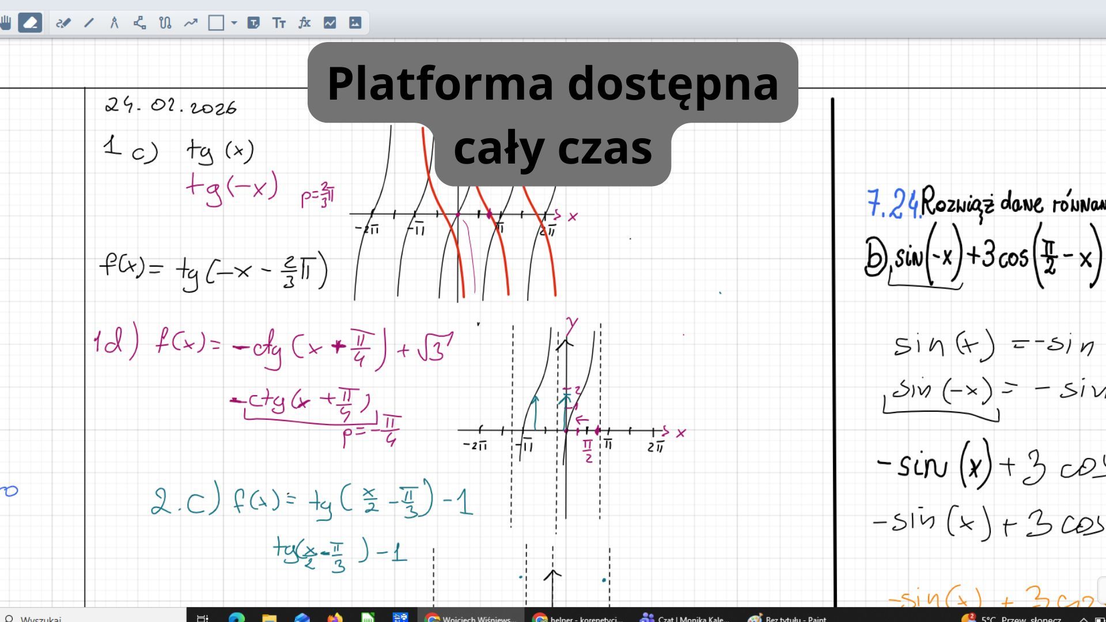This screenshot has height=622, width=1106.
Task: Select the arrow line tool
Action: click(191, 23)
